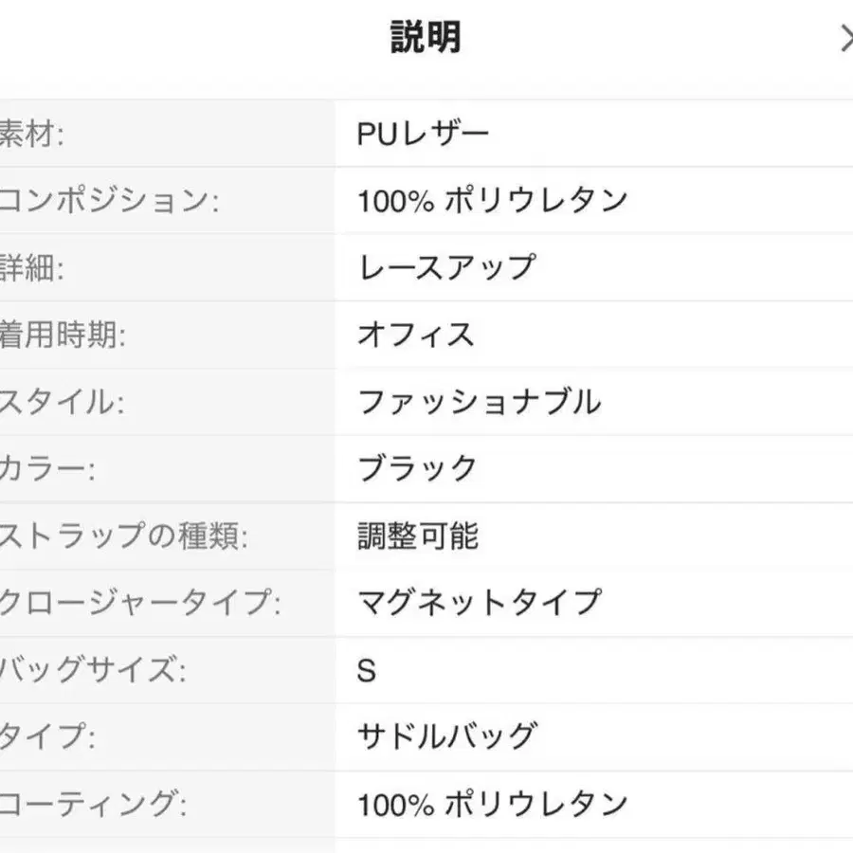Select the 100% ポリウレタン composition value
This screenshot has height=853, width=853.
click(x=492, y=200)
